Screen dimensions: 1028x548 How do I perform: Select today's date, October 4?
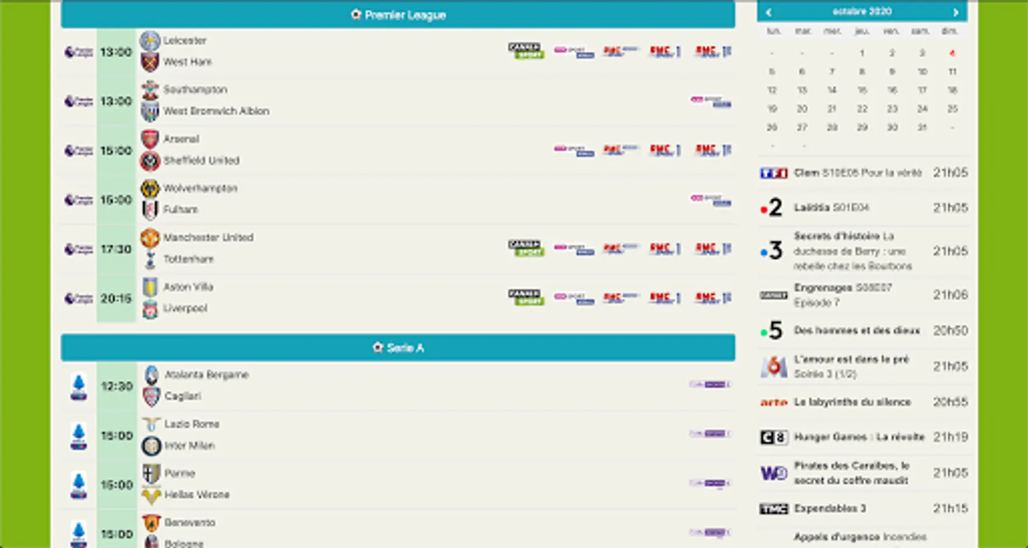[952, 53]
